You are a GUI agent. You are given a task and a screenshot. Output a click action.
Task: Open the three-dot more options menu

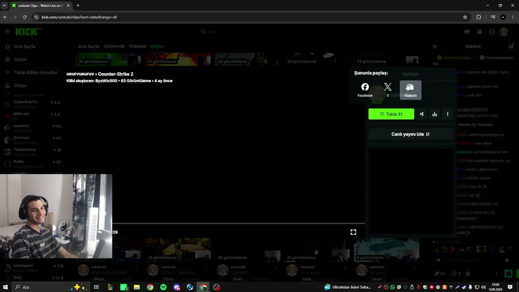[448, 114]
